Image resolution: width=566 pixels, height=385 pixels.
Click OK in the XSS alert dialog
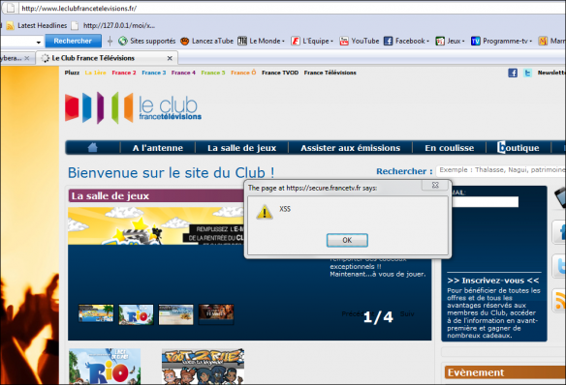[347, 240]
